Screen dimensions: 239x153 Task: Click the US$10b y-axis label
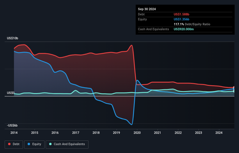click(13, 38)
